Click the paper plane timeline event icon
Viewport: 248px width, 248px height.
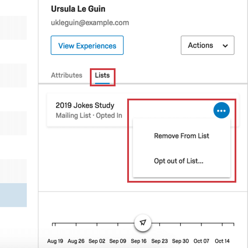coord(143,223)
